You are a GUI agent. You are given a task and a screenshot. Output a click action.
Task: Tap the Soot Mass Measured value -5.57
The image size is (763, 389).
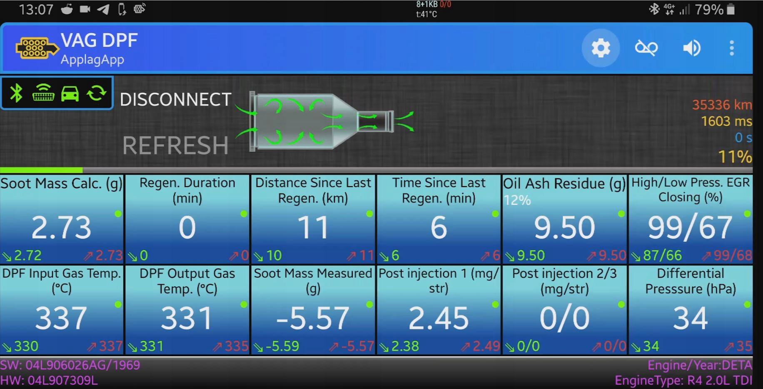(x=313, y=318)
